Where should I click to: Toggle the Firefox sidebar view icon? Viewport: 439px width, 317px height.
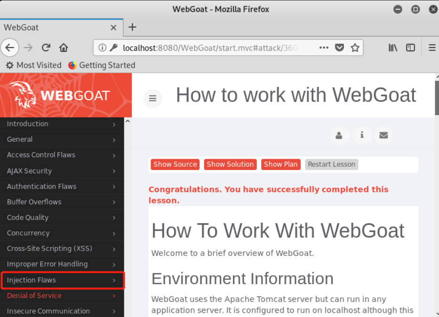tap(410, 48)
